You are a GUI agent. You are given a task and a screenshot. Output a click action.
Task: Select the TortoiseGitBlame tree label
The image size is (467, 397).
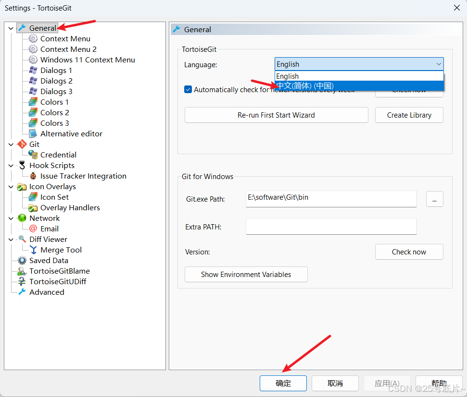[60, 271]
